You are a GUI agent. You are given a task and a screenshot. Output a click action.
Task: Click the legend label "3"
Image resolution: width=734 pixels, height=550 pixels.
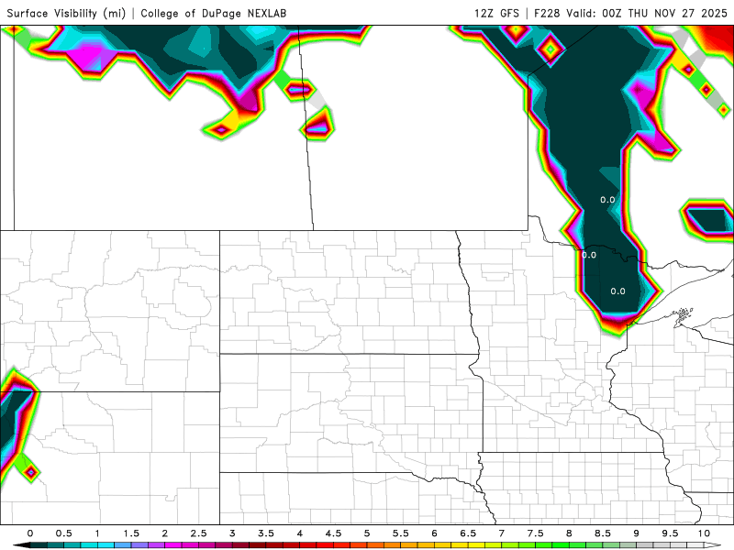coord(232,533)
